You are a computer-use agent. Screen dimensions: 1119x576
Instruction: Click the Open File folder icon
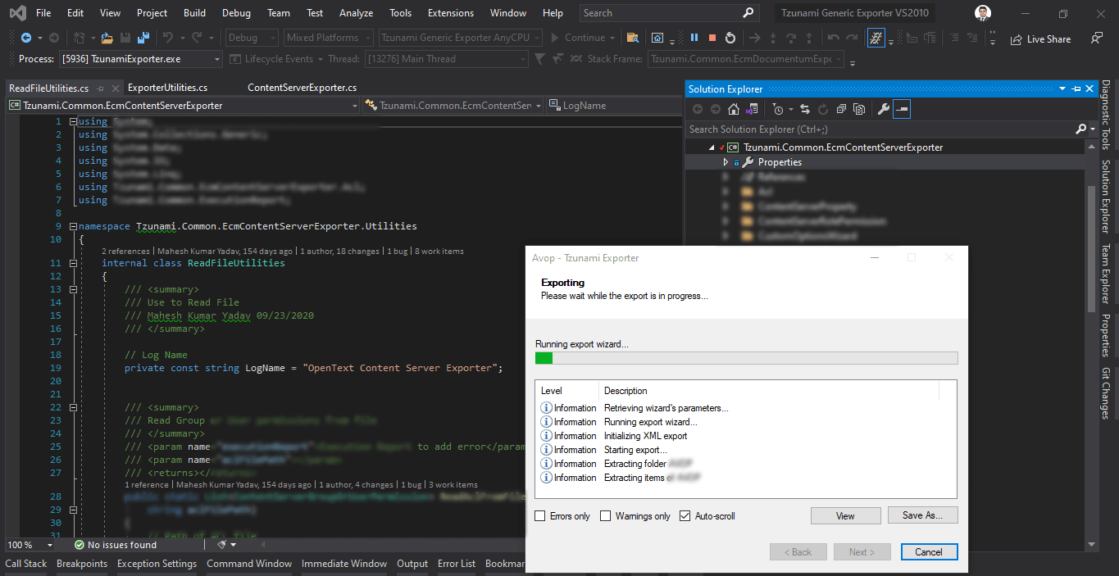coord(107,38)
